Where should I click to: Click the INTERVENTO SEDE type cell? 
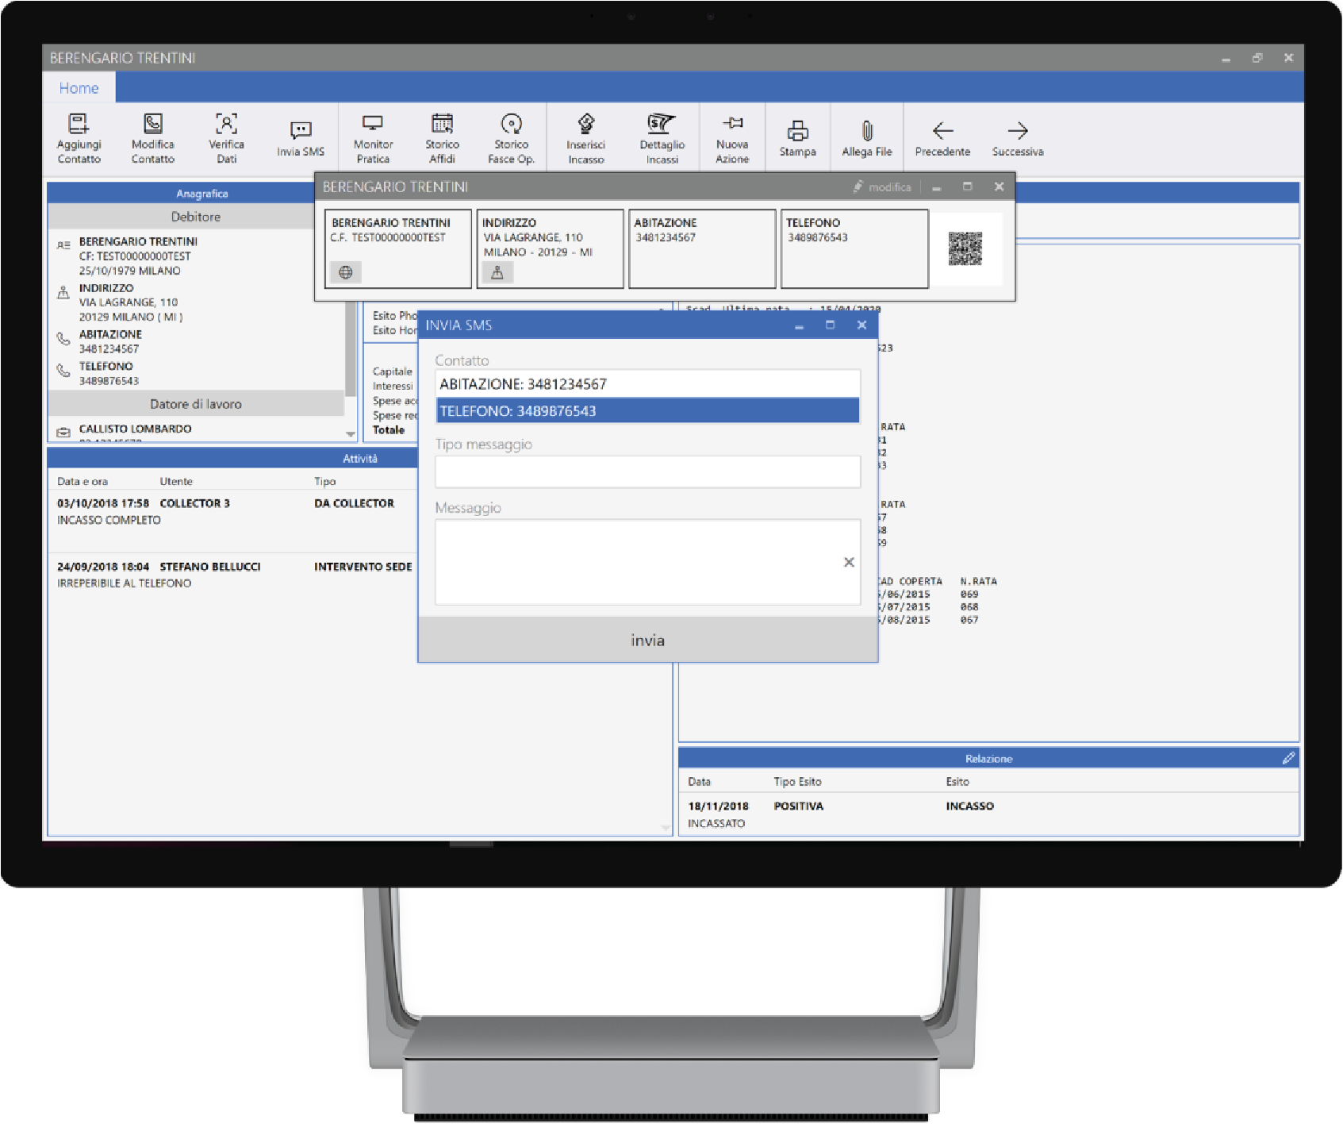click(363, 567)
